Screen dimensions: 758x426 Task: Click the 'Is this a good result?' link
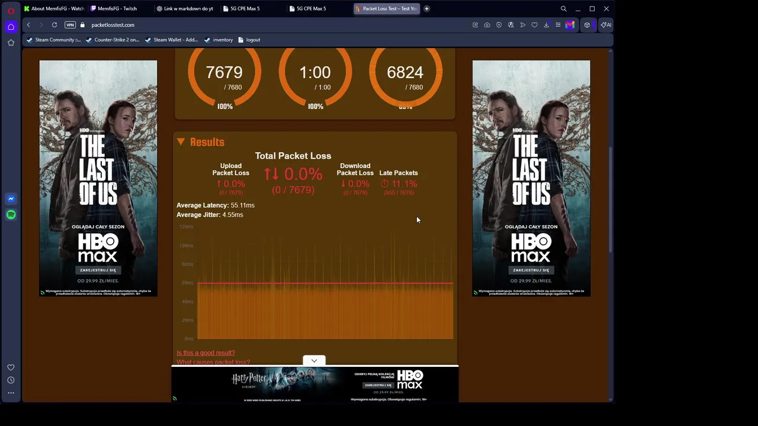click(x=205, y=353)
